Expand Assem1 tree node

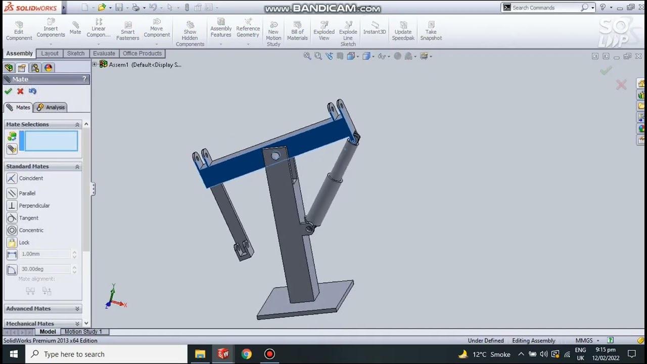click(95, 64)
